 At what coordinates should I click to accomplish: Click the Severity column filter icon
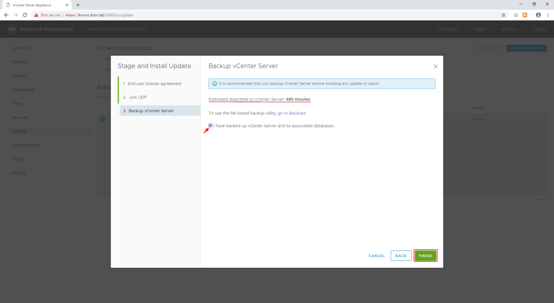(539, 108)
